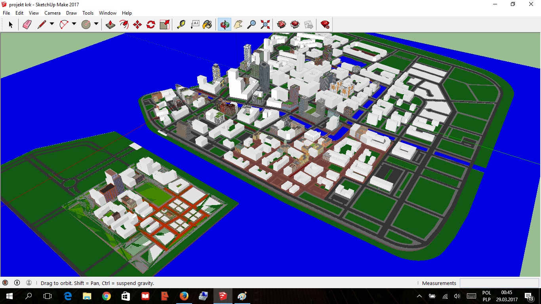The width and height of the screenshot is (541, 304).
Task: Open the Edit menu
Action: [x=19, y=13]
